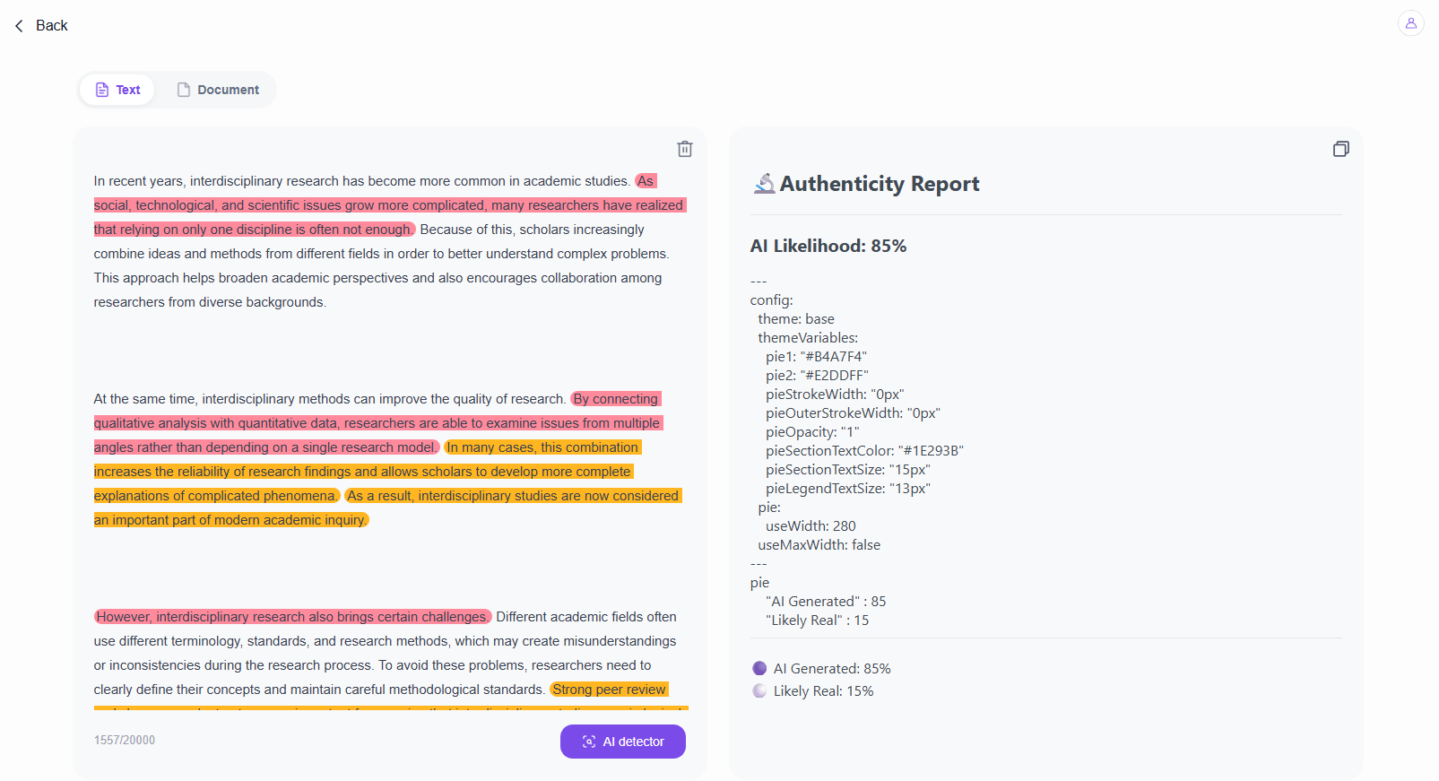The image size is (1439, 781).
Task: Click the orange 'Strong peer review' highlight
Action: pos(610,690)
